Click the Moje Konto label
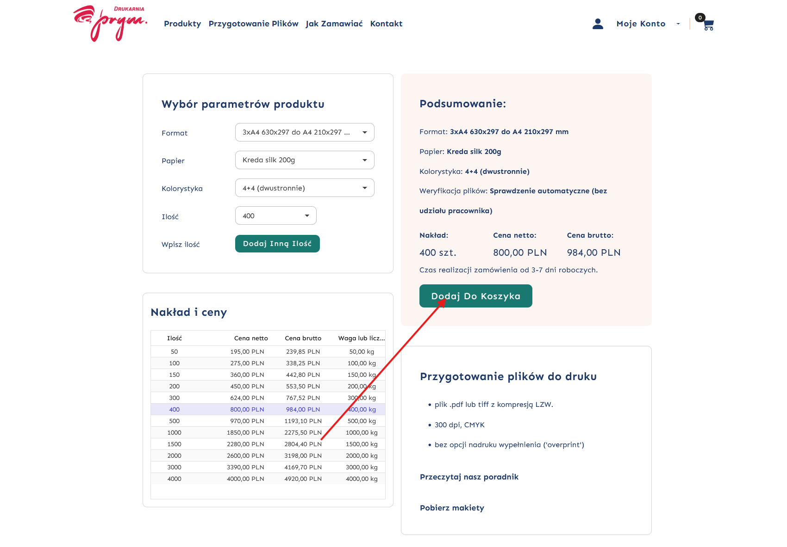 click(x=641, y=24)
